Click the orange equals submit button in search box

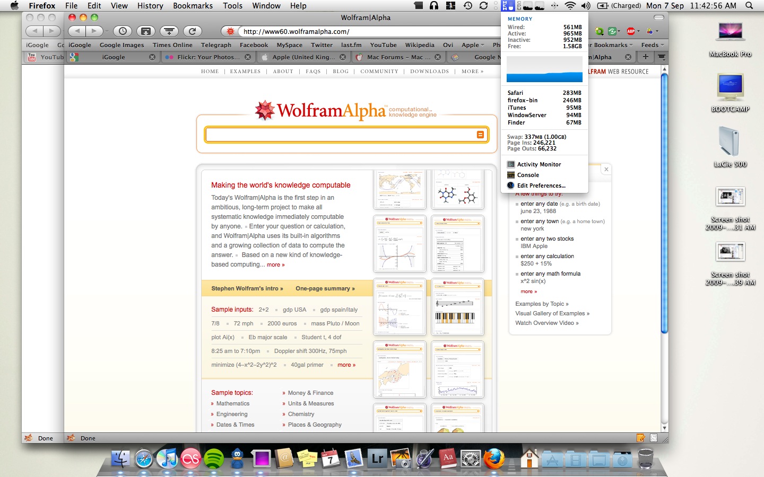click(x=480, y=135)
